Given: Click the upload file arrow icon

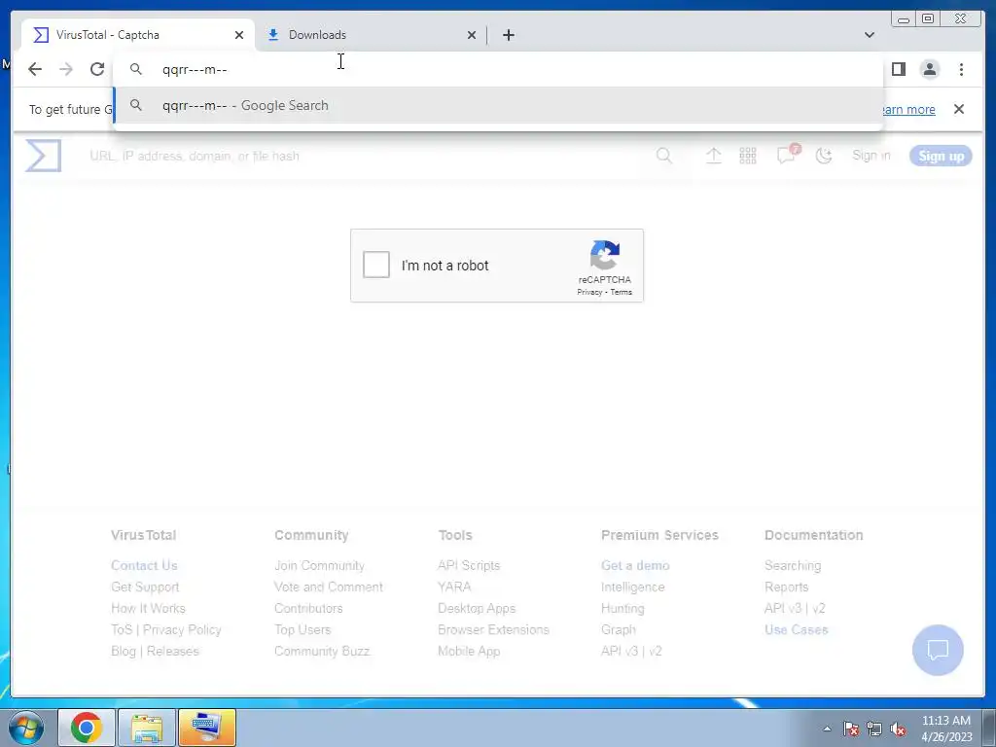Looking at the screenshot, I should 714,156.
